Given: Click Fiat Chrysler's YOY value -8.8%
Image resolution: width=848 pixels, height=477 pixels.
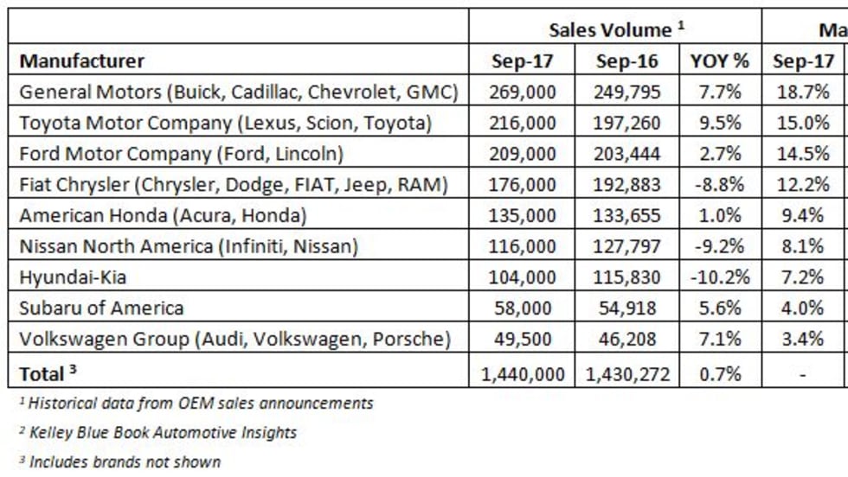Looking at the screenshot, I should [x=716, y=184].
